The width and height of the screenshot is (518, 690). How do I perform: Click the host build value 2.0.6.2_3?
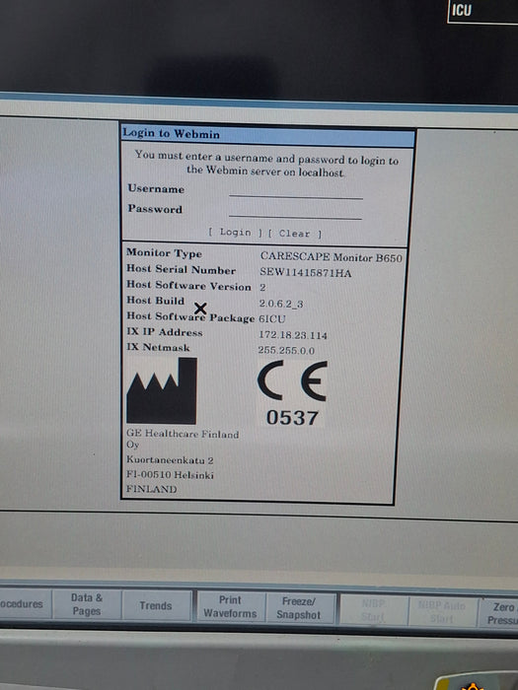[x=281, y=304]
